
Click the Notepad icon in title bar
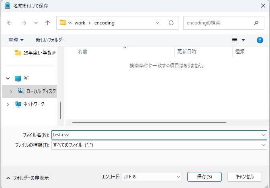(8, 6)
